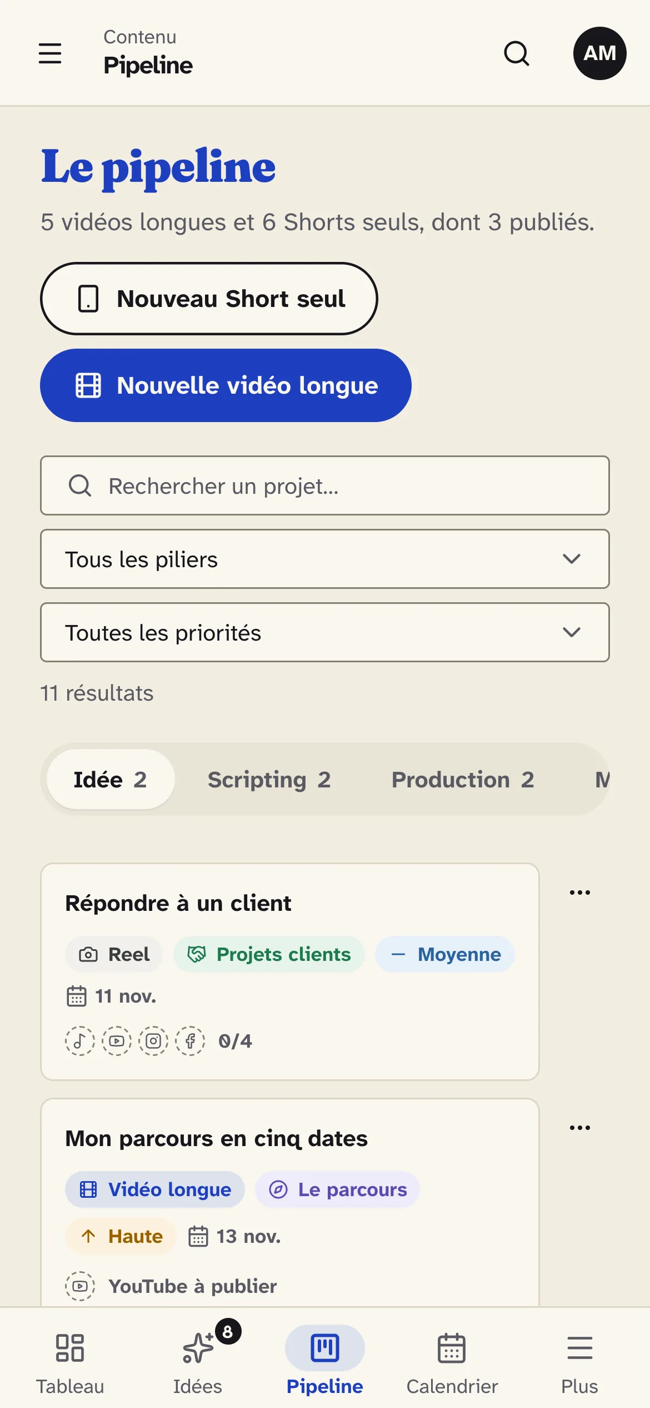Click the Vidéo longue tag

coord(155,1189)
